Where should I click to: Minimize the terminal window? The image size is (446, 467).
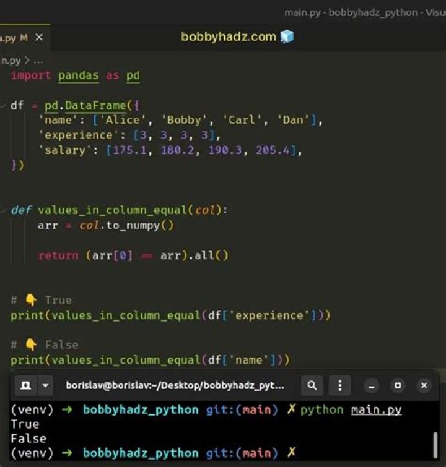(x=372, y=386)
